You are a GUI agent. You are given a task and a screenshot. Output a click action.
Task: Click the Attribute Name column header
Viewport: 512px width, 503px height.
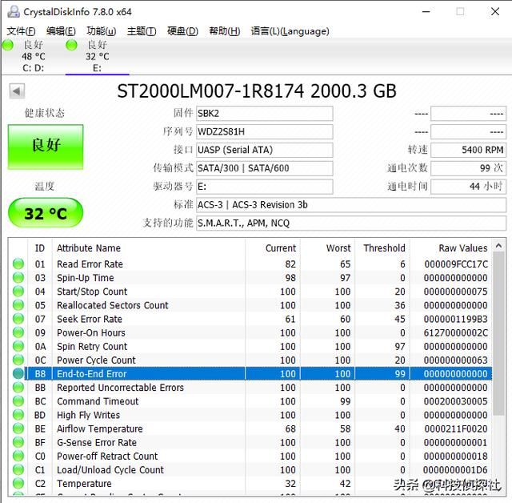(149, 248)
